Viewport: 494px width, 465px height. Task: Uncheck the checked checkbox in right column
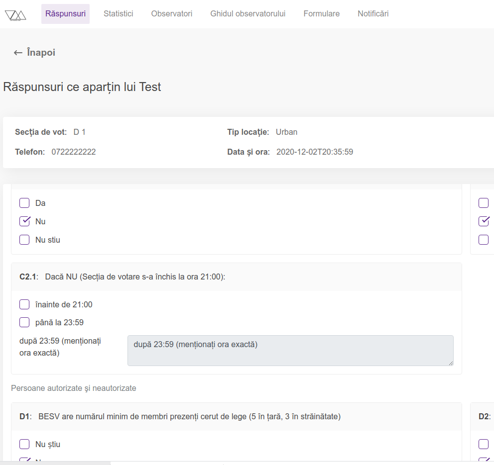pyautogui.click(x=483, y=221)
